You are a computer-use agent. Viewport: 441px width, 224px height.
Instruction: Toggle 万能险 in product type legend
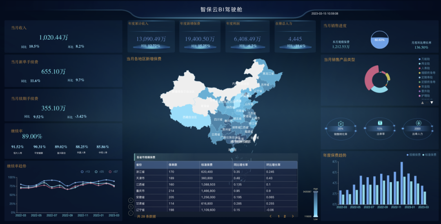(x=424, y=59)
